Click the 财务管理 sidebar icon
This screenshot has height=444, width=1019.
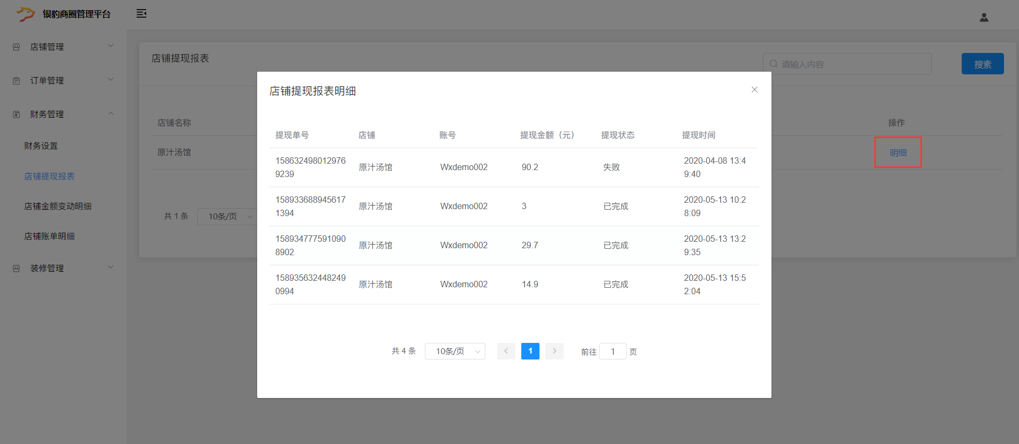(17, 114)
